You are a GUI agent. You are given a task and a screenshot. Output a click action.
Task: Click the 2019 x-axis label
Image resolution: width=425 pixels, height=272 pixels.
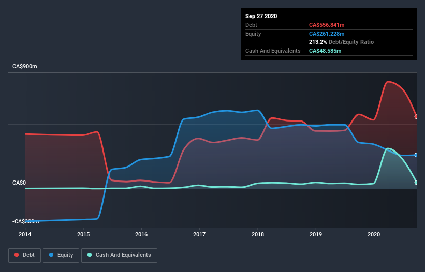[316, 234]
